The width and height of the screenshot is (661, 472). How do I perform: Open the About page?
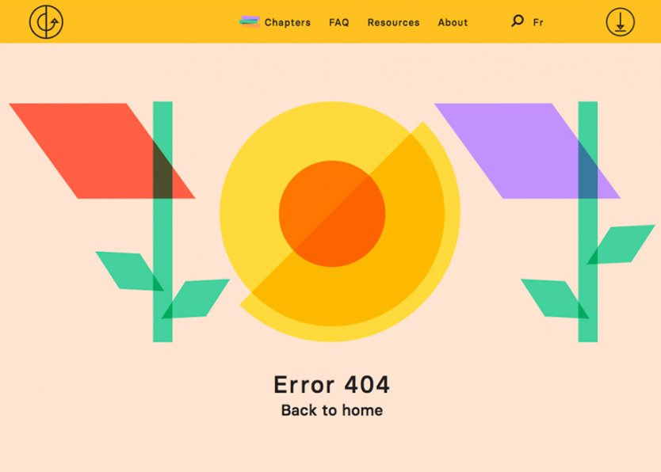(453, 22)
